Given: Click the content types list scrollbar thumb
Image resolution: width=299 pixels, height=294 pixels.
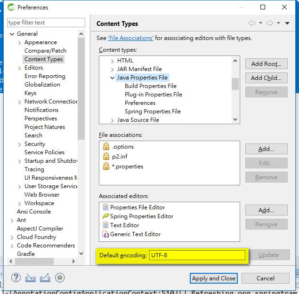Looking at the screenshot, I should coord(235,84).
